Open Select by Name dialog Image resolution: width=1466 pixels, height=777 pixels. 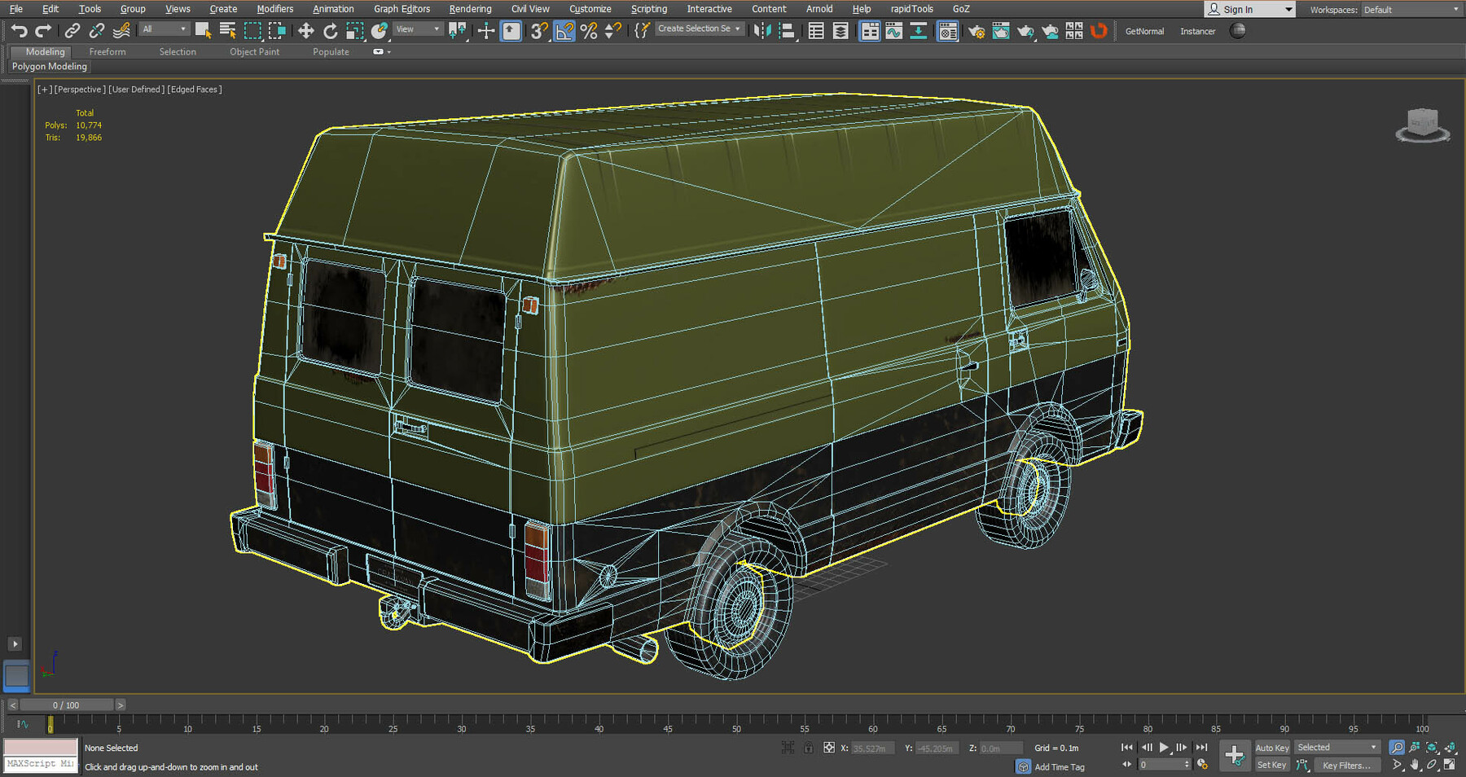pyautogui.click(x=226, y=31)
